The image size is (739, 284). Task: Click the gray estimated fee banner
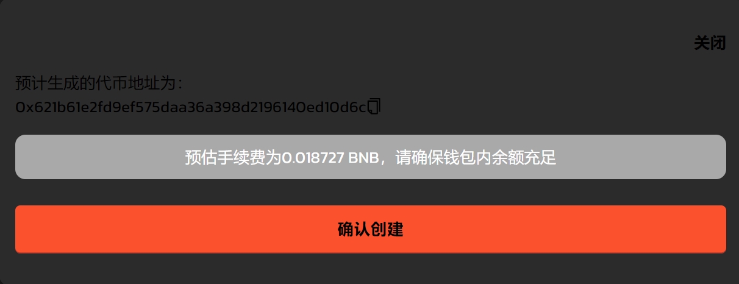[x=370, y=157]
